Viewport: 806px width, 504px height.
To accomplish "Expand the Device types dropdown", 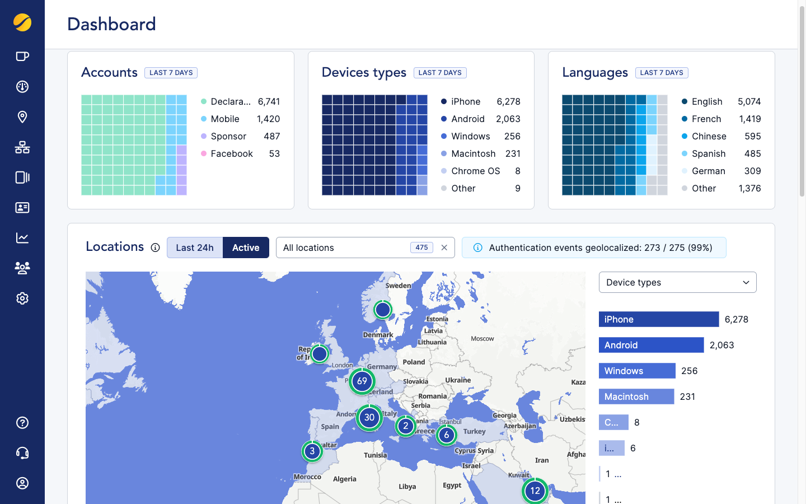I will coord(677,282).
